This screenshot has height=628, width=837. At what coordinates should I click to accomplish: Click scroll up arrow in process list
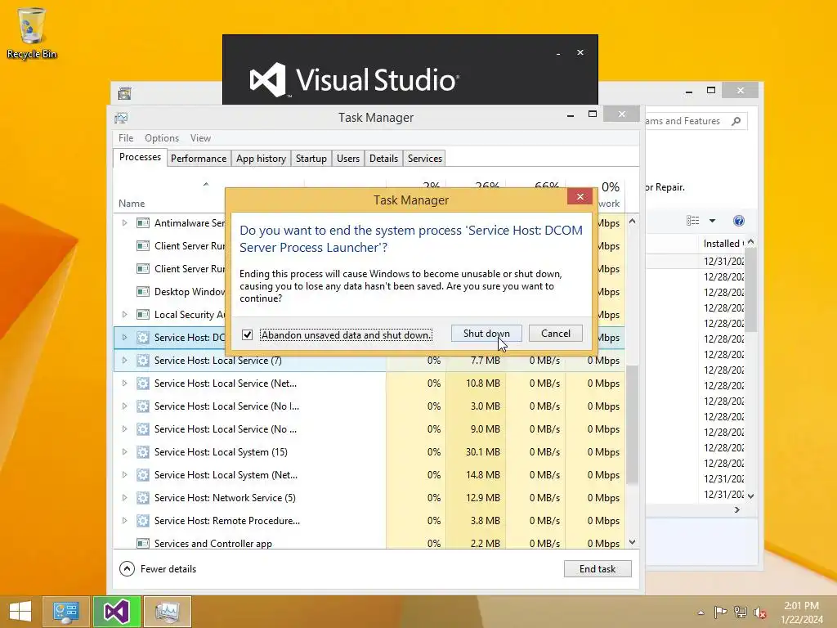(632, 221)
